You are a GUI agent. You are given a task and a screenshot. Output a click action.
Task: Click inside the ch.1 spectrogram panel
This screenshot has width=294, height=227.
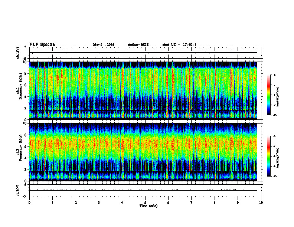[143, 91]
